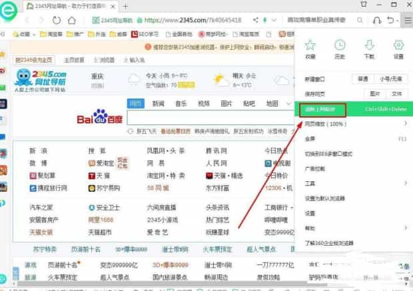Click the undo restore-tab icon
Screen dimensions: 413x291
(x=390, y=20)
